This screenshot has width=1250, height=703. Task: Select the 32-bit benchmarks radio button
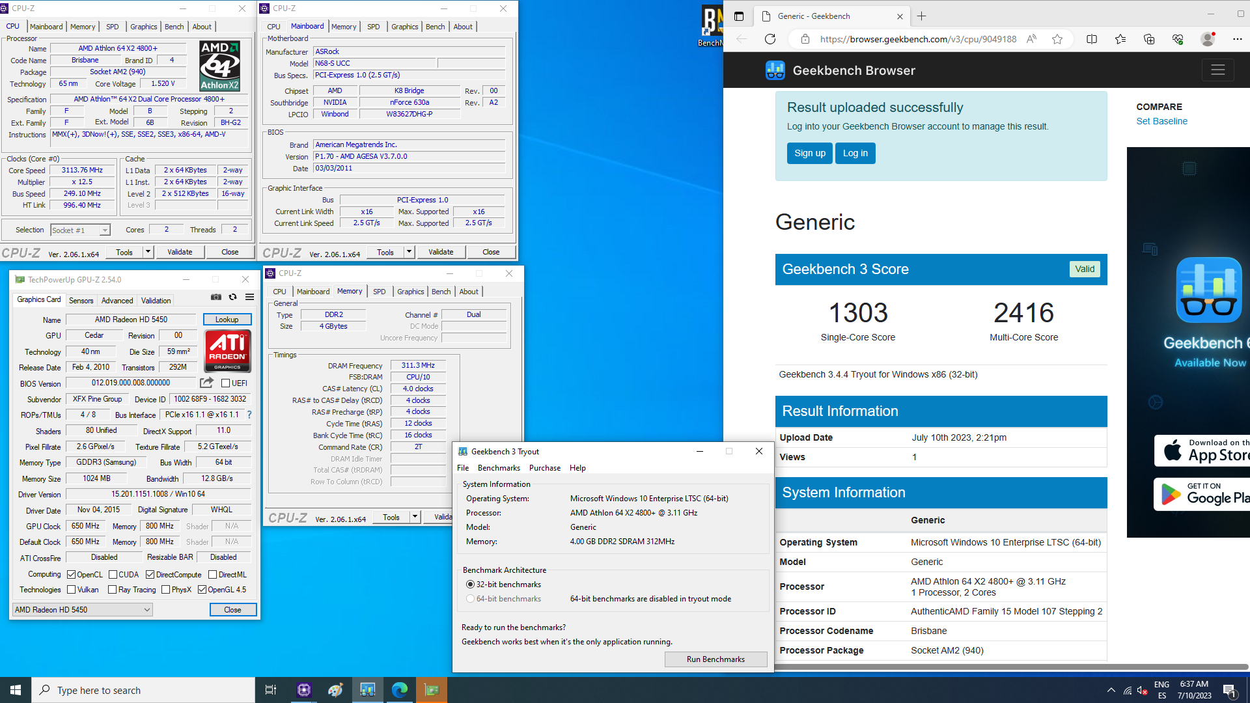[x=470, y=585]
